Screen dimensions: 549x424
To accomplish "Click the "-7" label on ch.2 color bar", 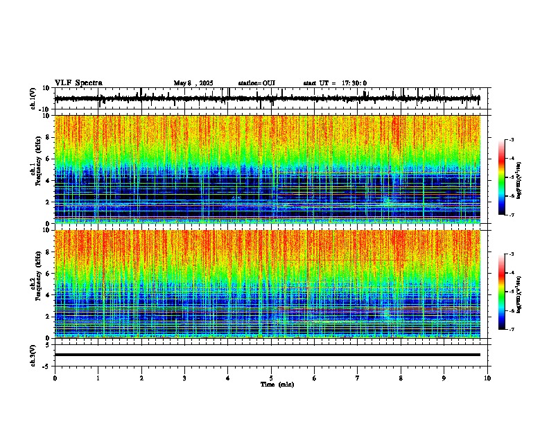I will tap(512, 329).
